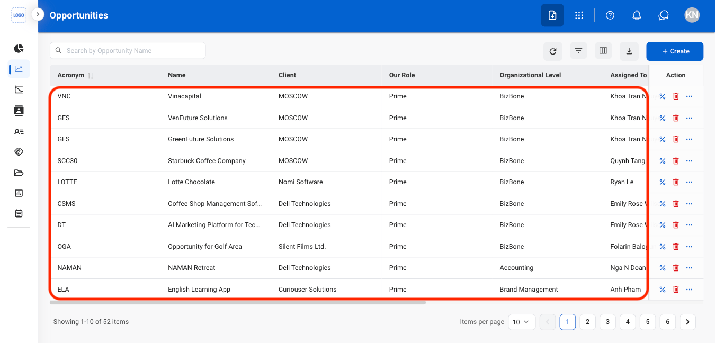
Task: Click the Create button
Action: (x=675, y=51)
